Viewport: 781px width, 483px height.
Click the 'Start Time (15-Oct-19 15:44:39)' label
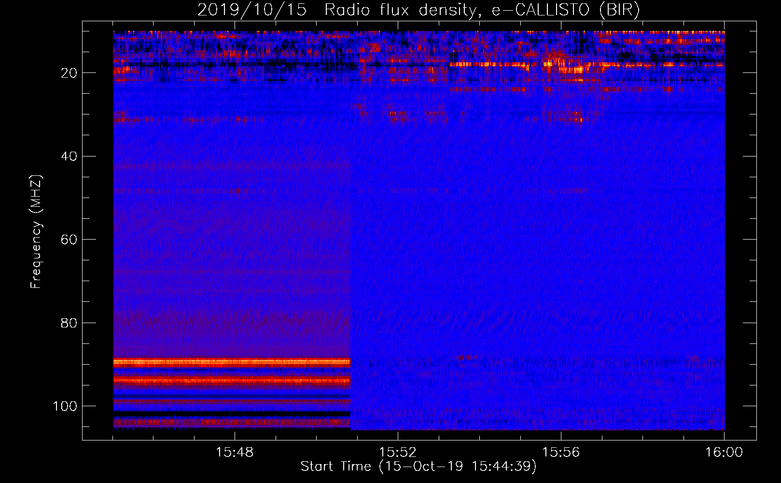click(418, 467)
